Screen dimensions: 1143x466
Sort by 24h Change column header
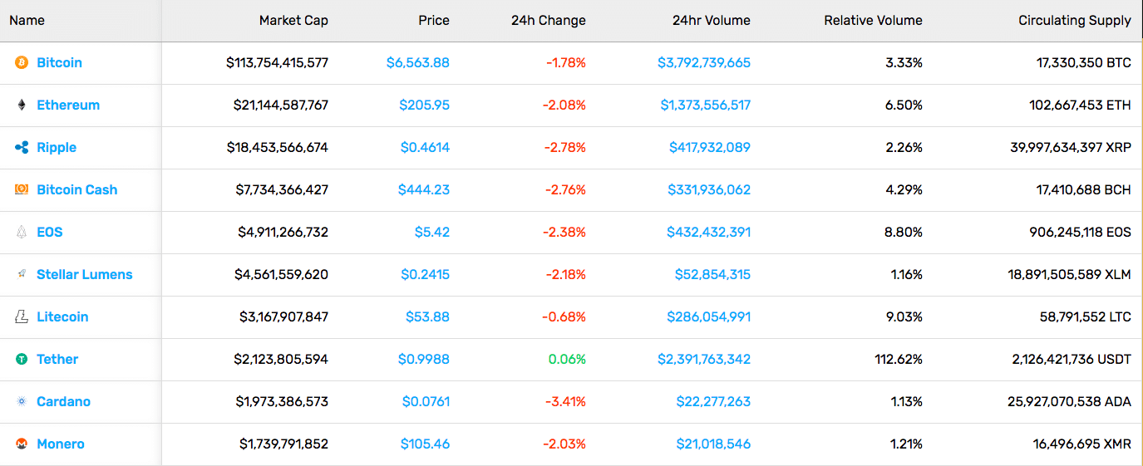tap(549, 20)
